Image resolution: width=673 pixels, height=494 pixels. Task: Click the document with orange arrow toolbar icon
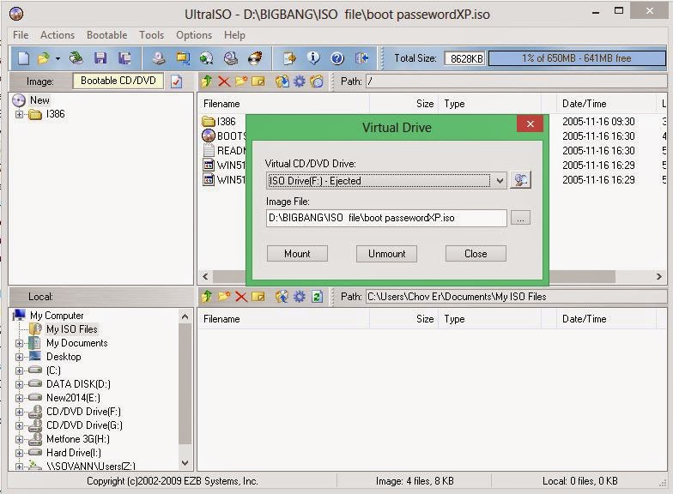290,58
